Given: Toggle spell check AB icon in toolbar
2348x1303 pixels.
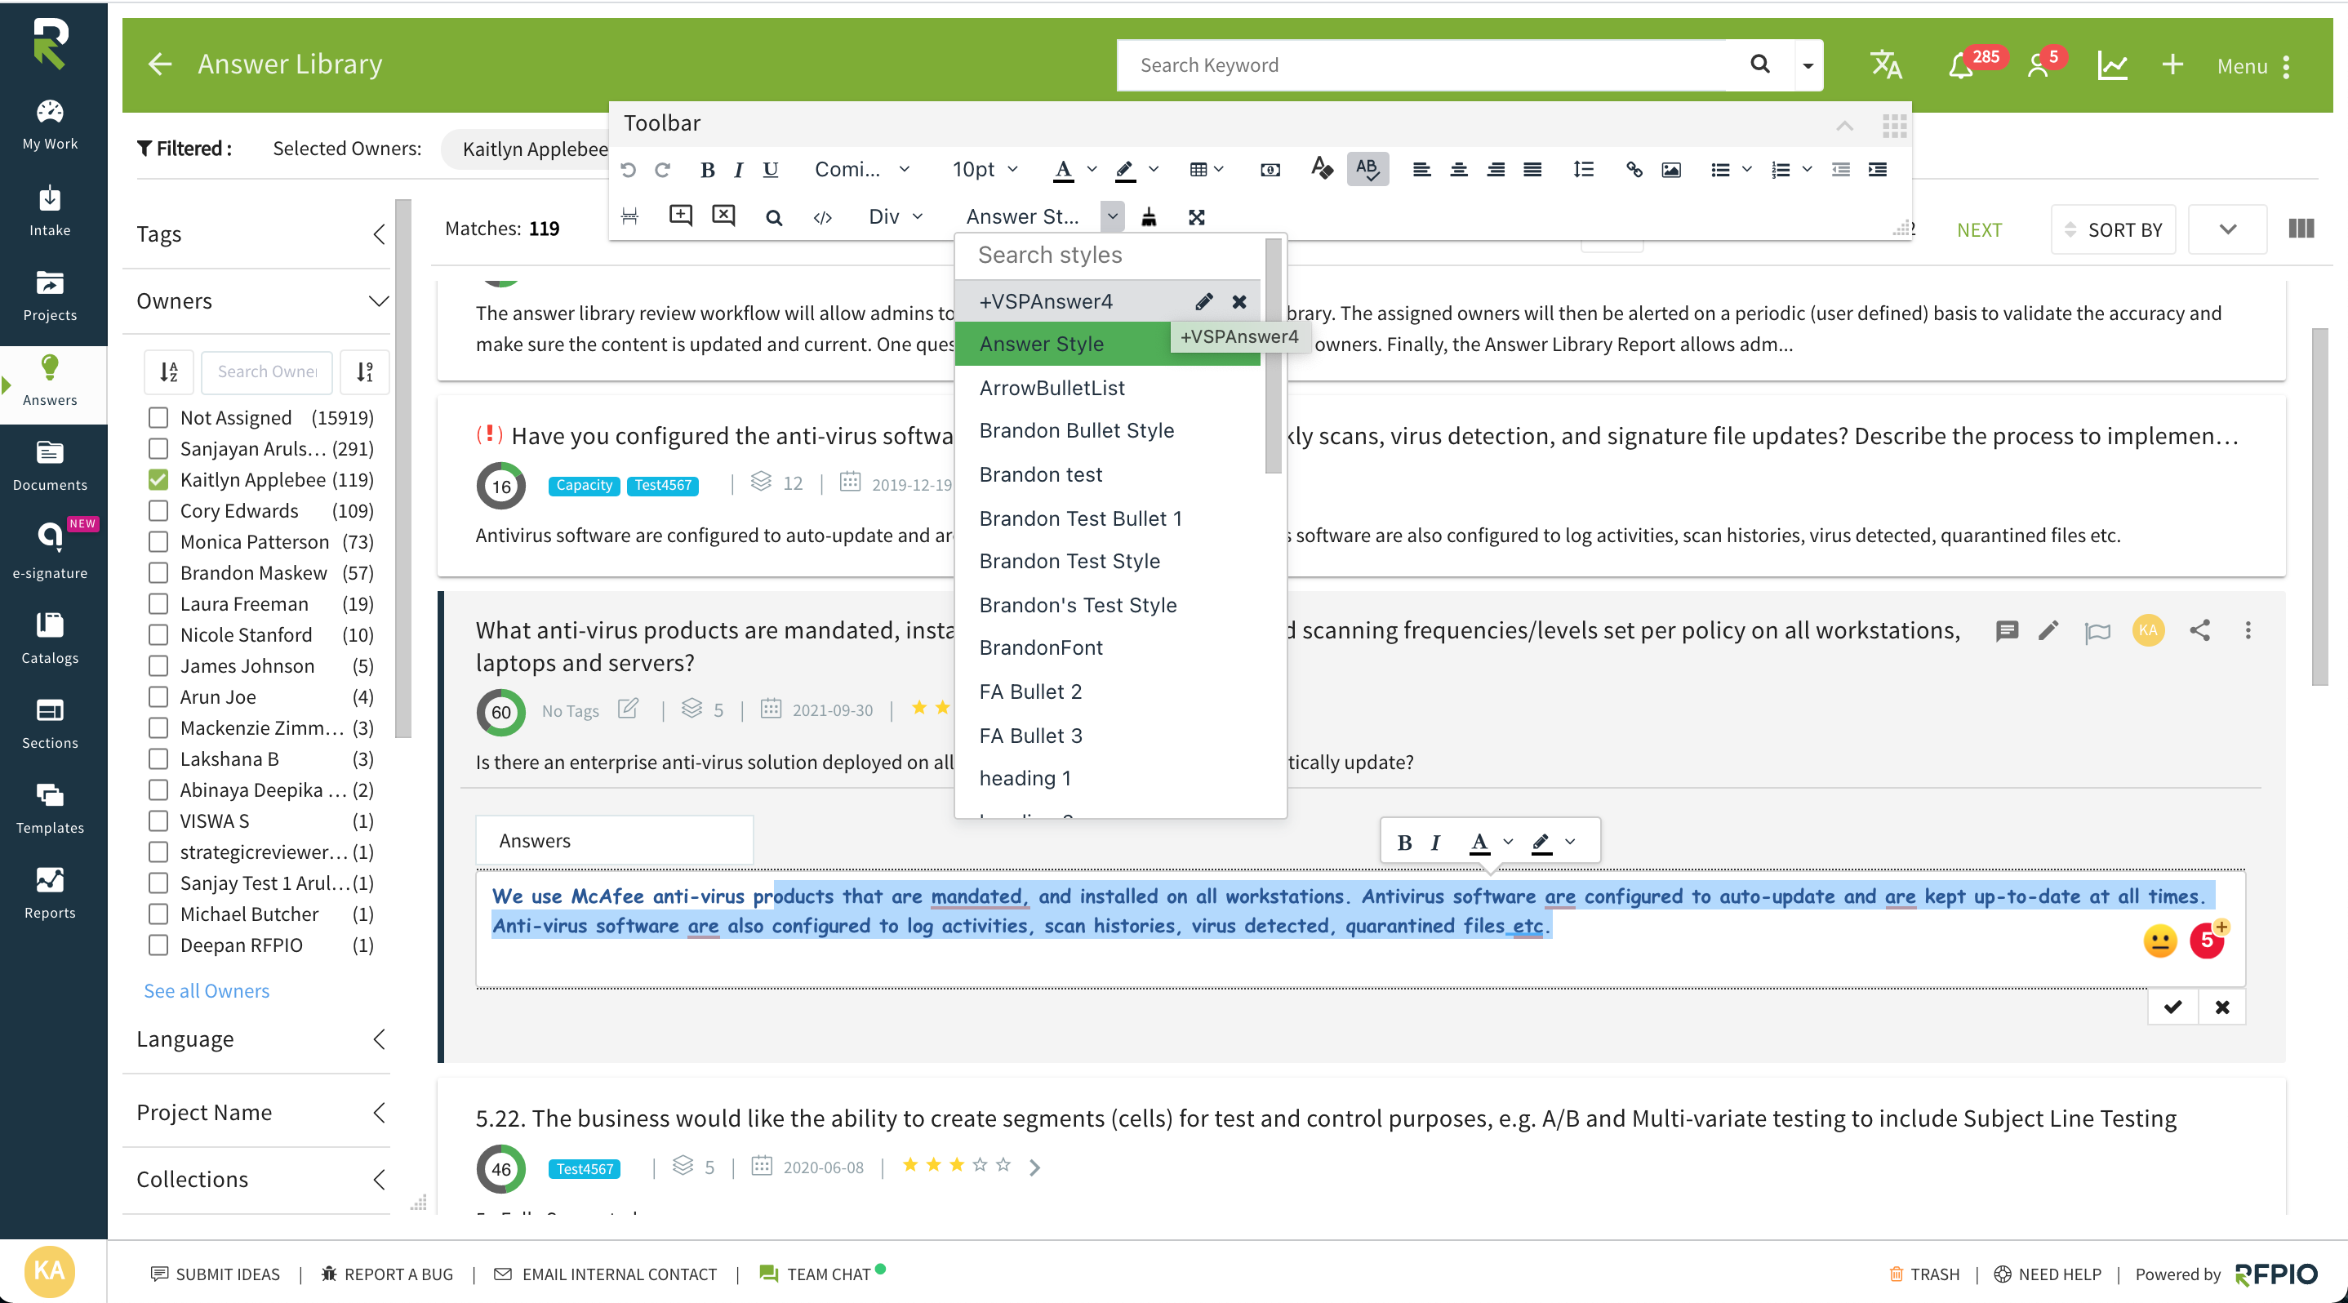Looking at the screenshot, I should point(1367,168).
